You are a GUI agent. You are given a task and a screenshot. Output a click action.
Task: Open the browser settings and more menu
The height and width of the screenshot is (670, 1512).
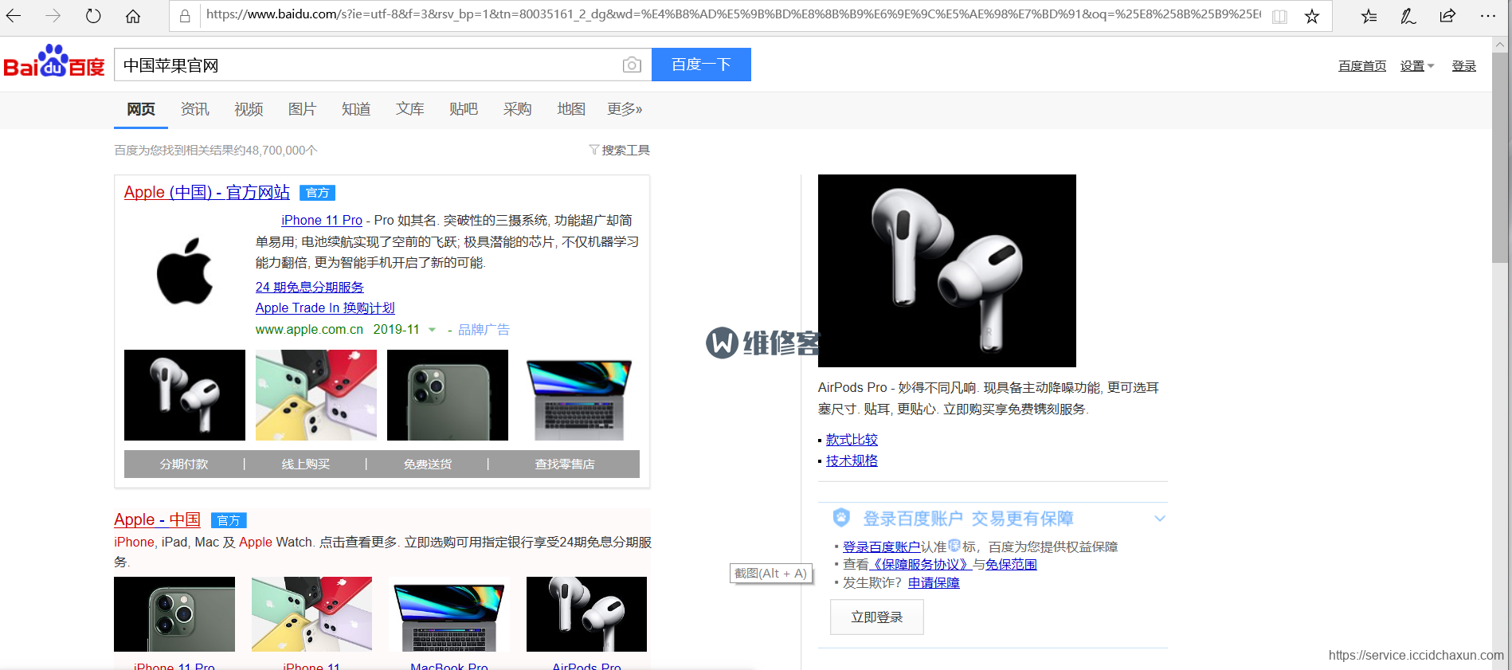pos(1487,16)
